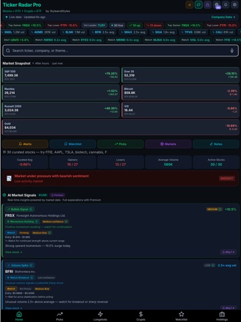Open Crypto dollar icon in bottom navigation

point(141,316)
